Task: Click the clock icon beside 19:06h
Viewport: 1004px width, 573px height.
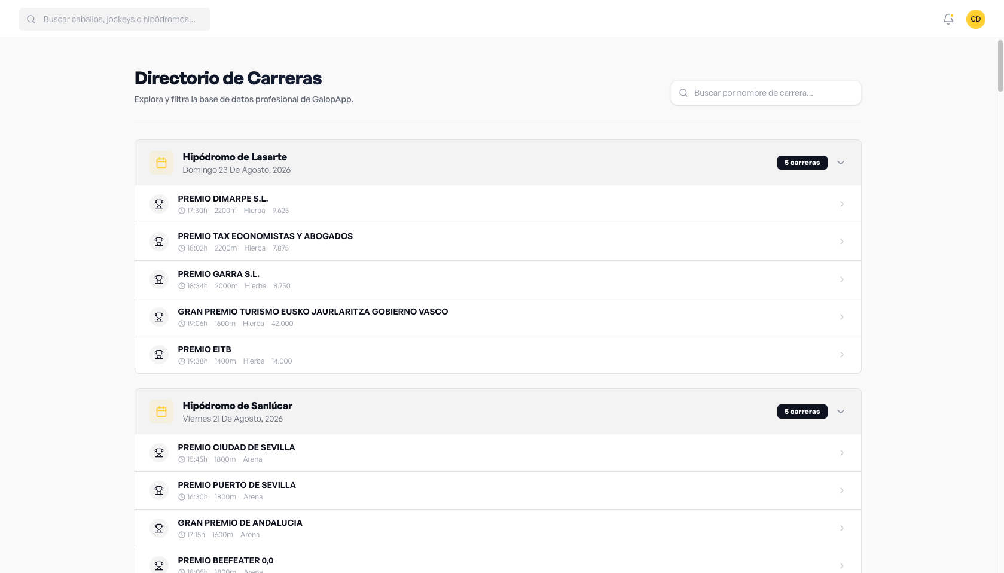Action: pyautogui.click(x=182, y=324)
